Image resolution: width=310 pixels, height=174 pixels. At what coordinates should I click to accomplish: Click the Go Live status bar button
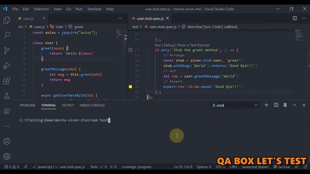tap(282, 167)
